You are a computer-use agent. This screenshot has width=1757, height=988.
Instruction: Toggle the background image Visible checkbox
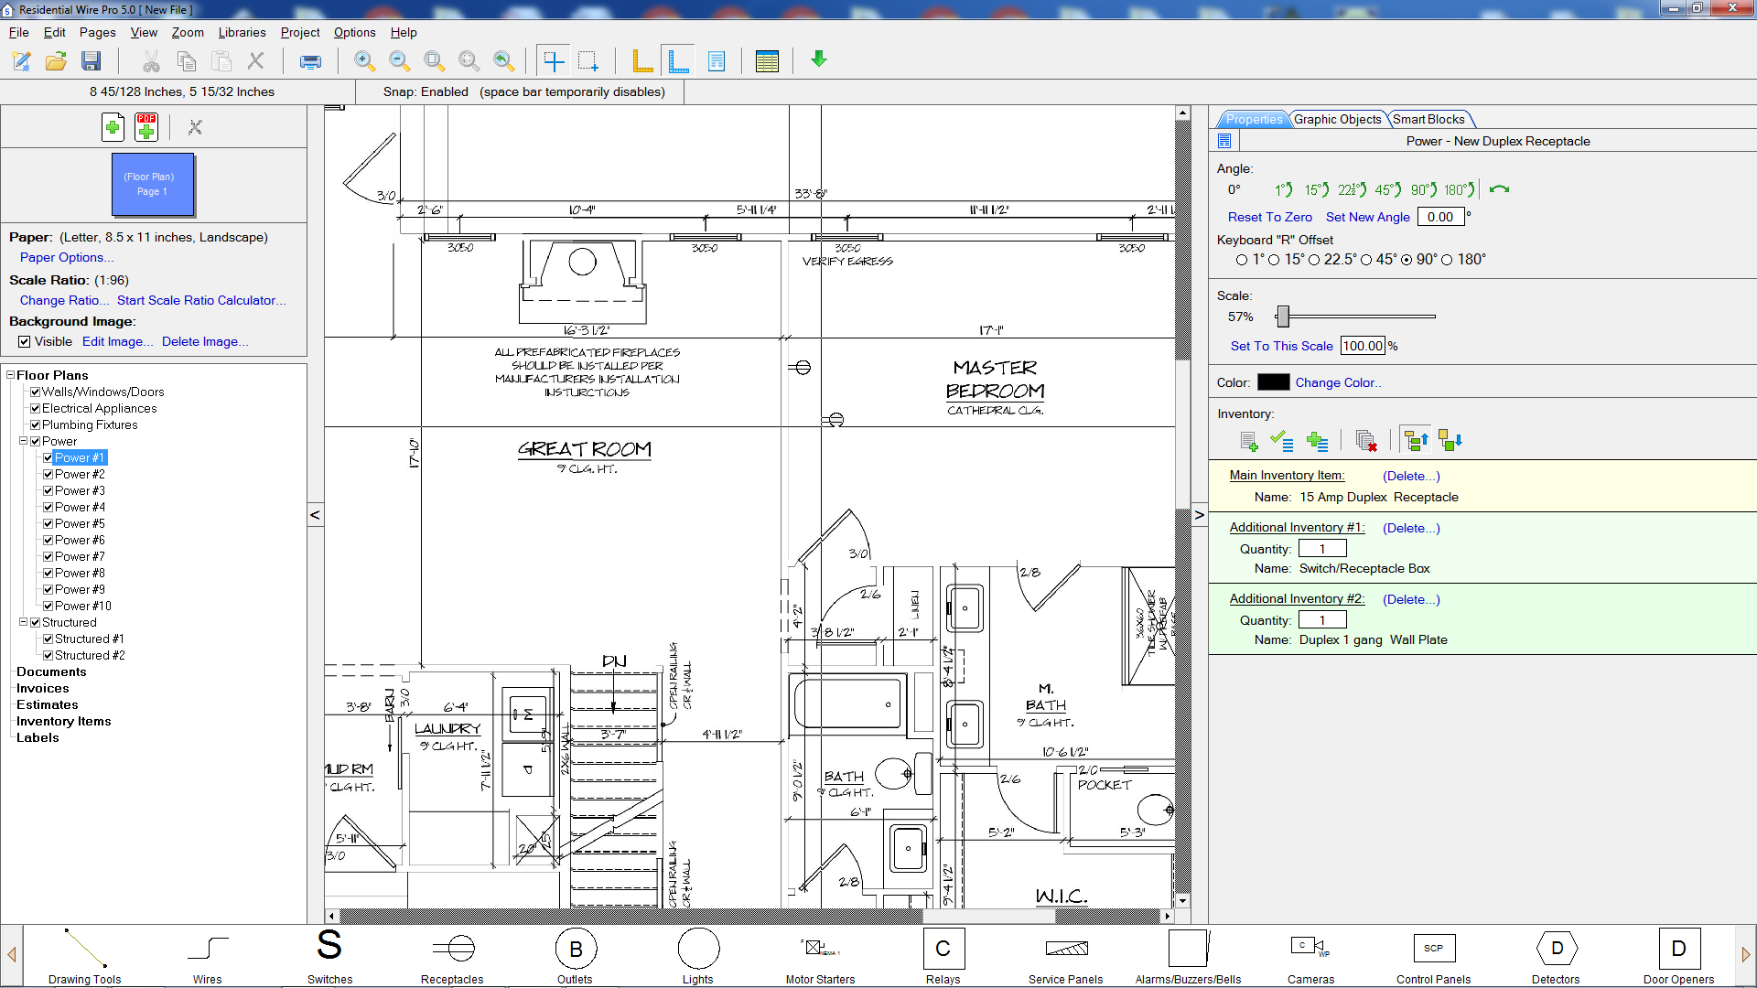tap(25, 342)
